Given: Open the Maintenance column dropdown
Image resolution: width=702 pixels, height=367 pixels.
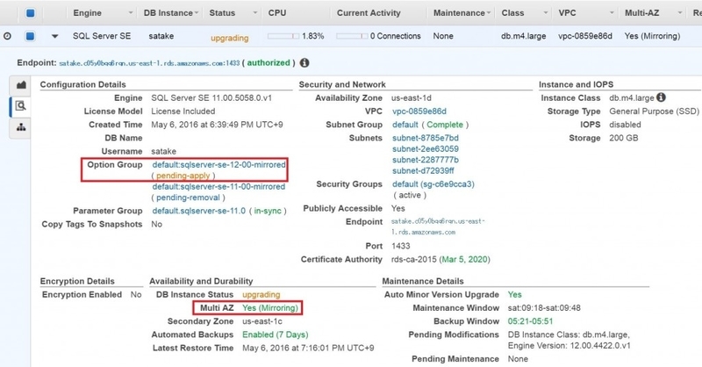Looking at the screenshot, I should tap(489, 13).
